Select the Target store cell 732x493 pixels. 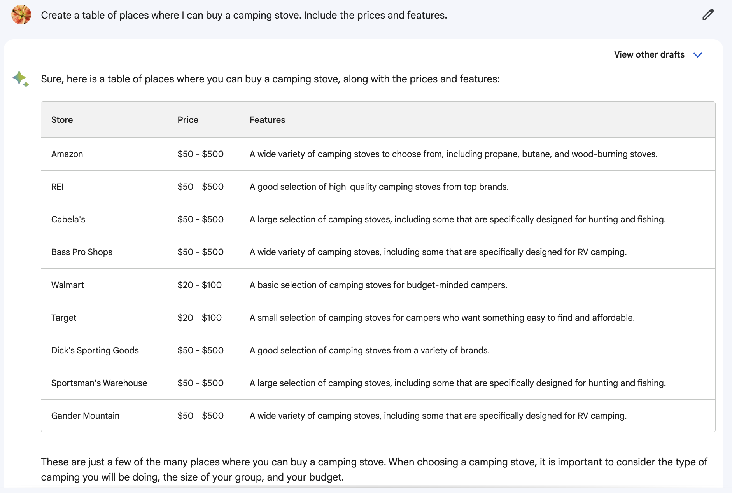point(64,318)
